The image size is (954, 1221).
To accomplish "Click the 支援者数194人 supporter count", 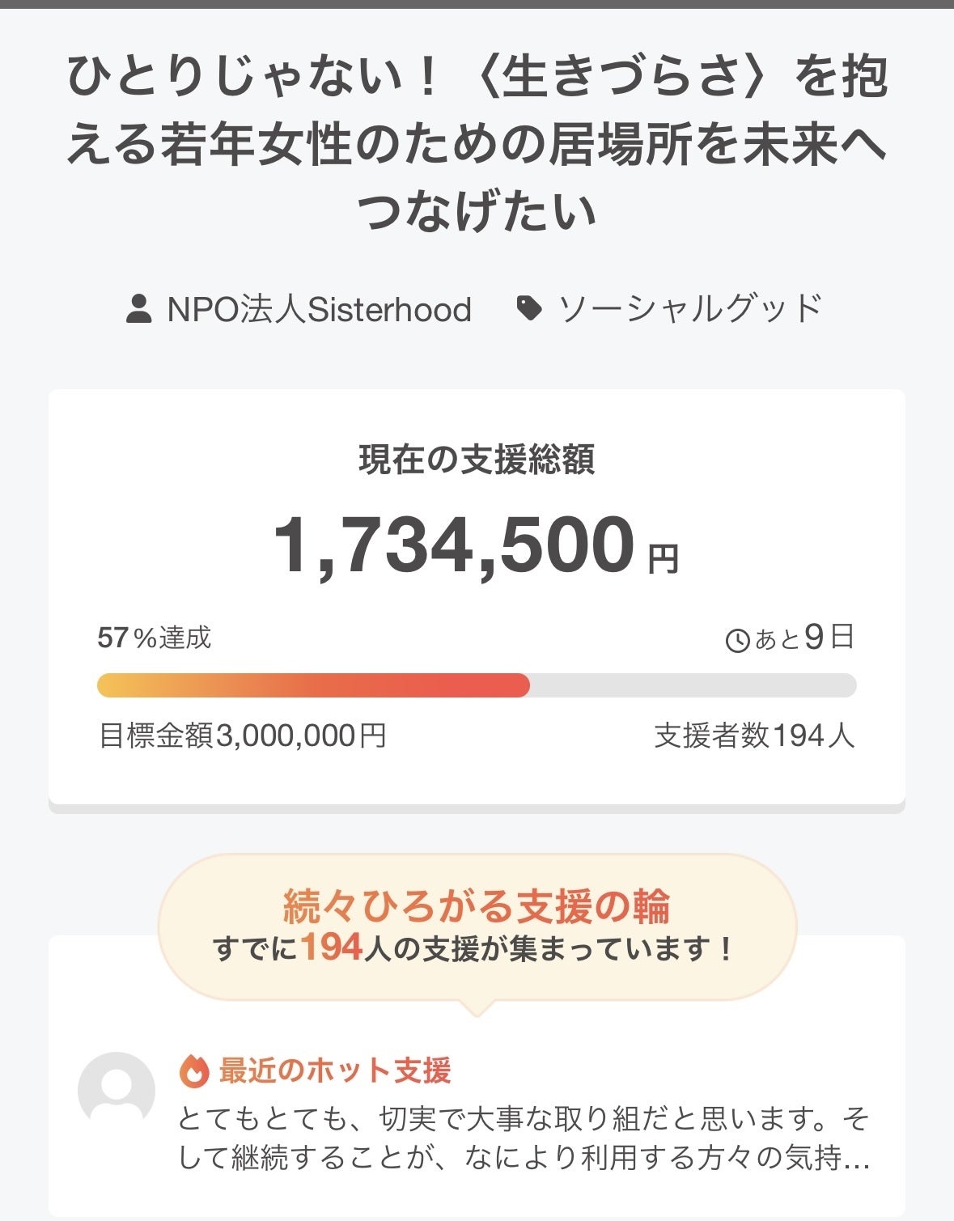I will coord(754,736).
